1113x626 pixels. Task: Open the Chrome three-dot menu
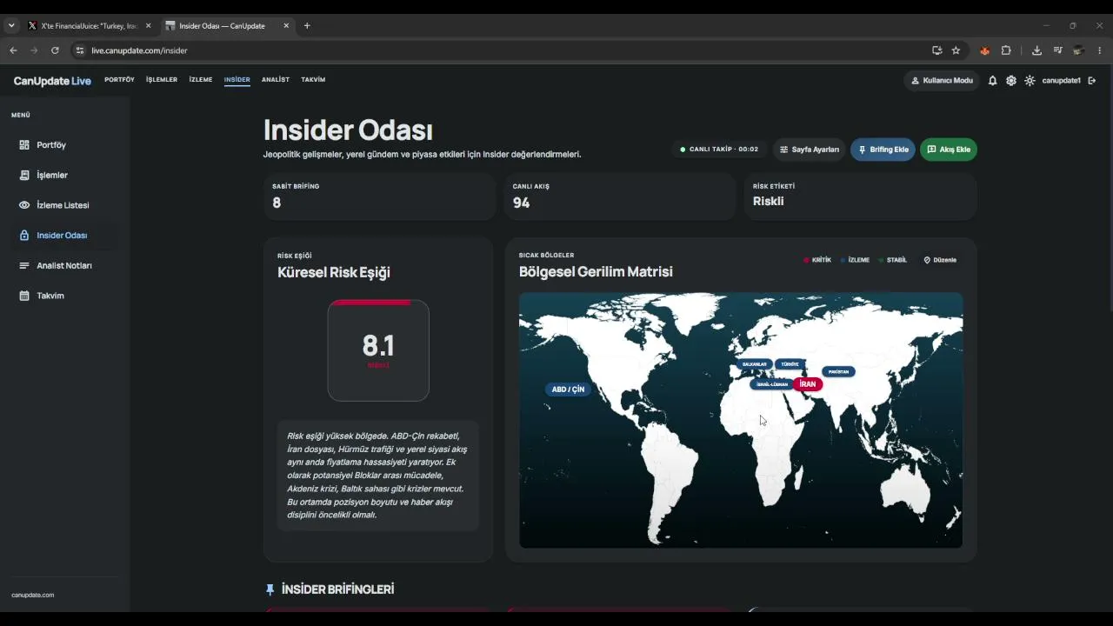pos(1100,50)
